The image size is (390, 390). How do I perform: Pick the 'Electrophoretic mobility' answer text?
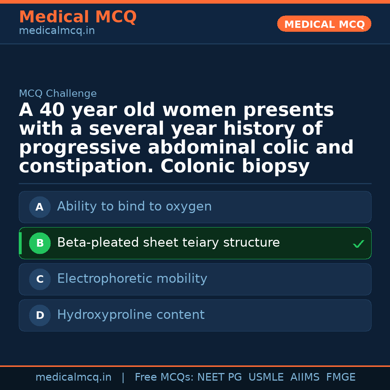[132, 279]
